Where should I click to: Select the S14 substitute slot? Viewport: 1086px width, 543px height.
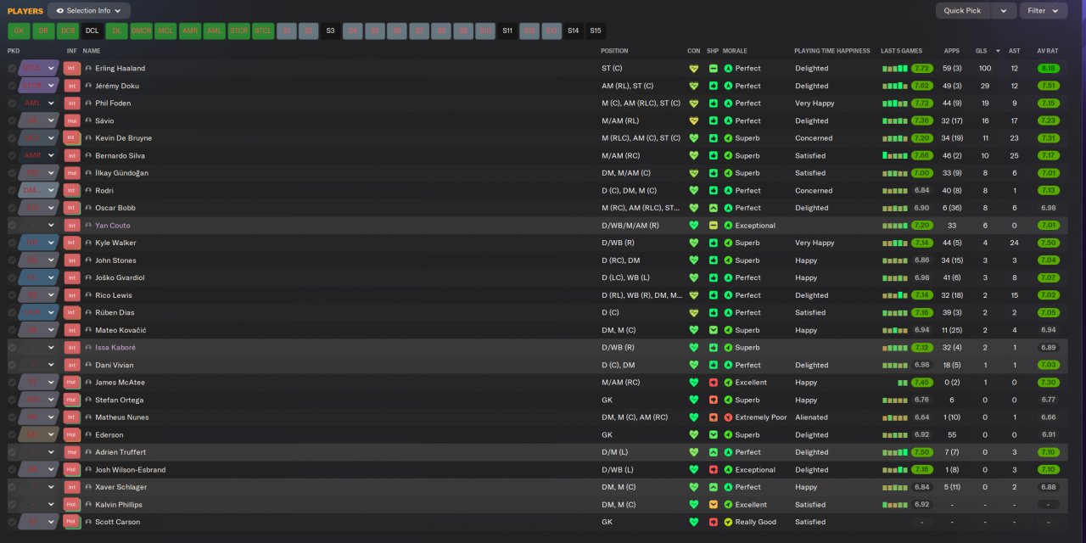coord(574,31)
